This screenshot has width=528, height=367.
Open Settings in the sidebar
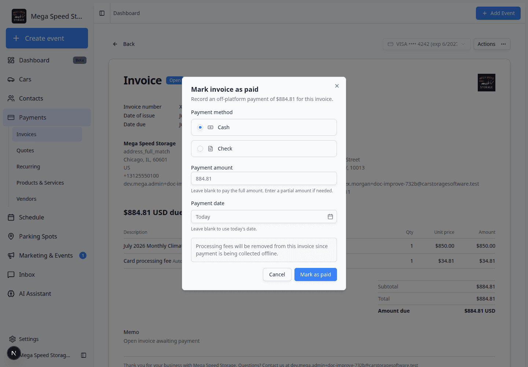(x=47, y=339)
